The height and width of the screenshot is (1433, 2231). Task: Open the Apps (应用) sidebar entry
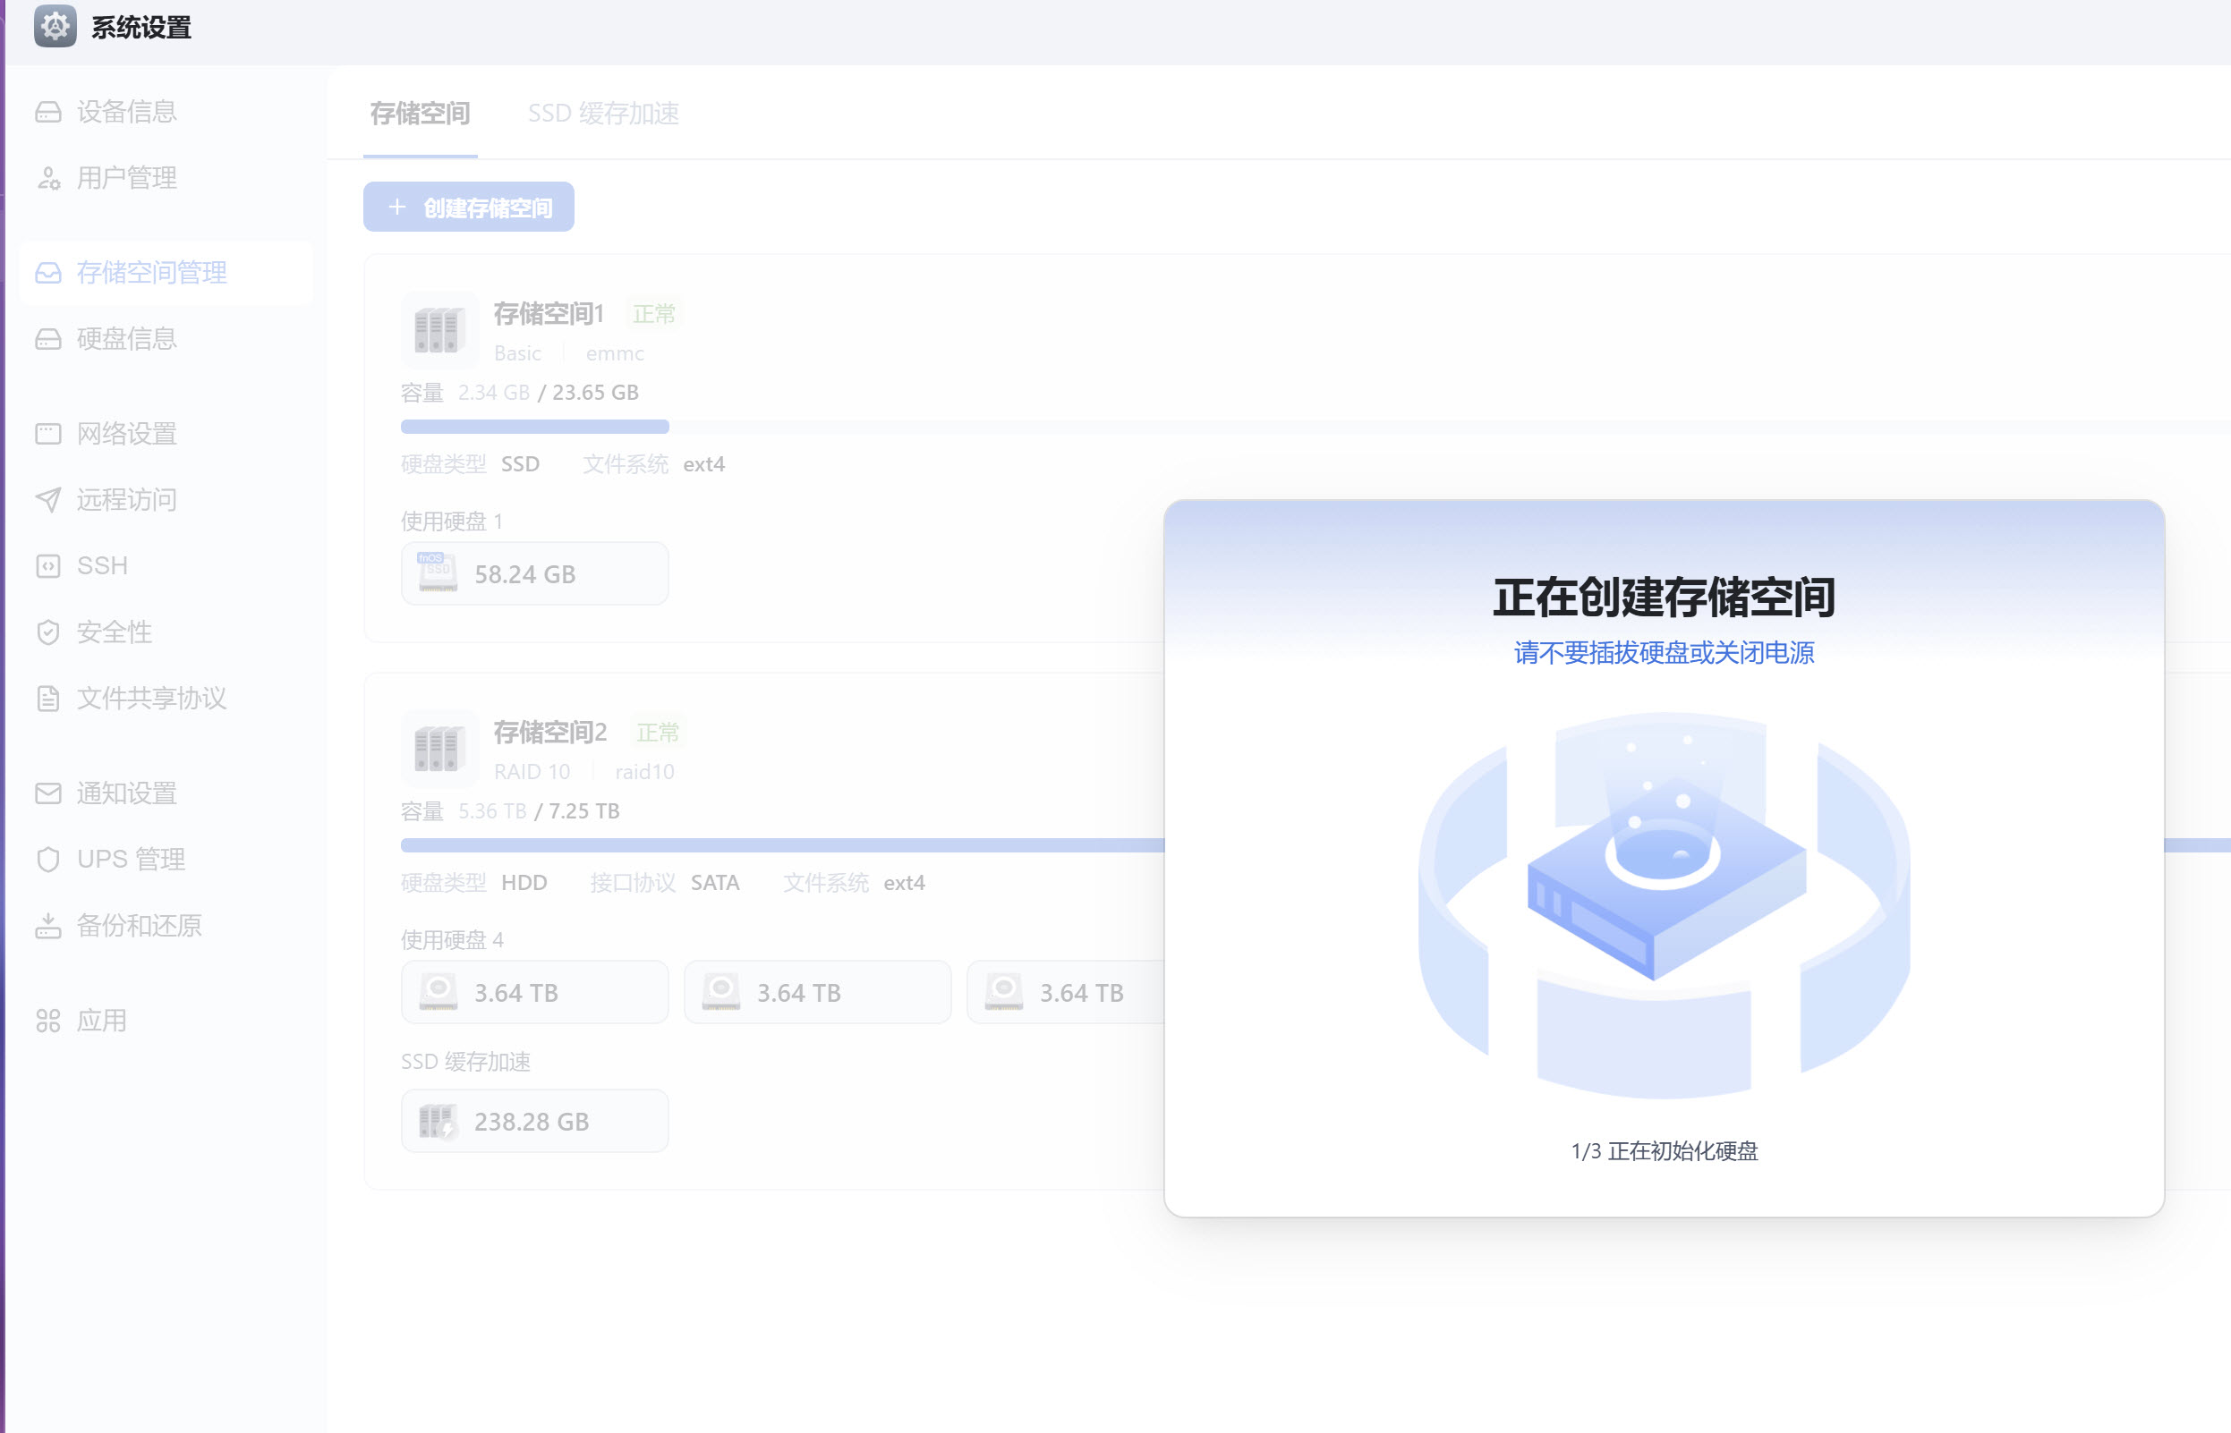point(101,1021)
